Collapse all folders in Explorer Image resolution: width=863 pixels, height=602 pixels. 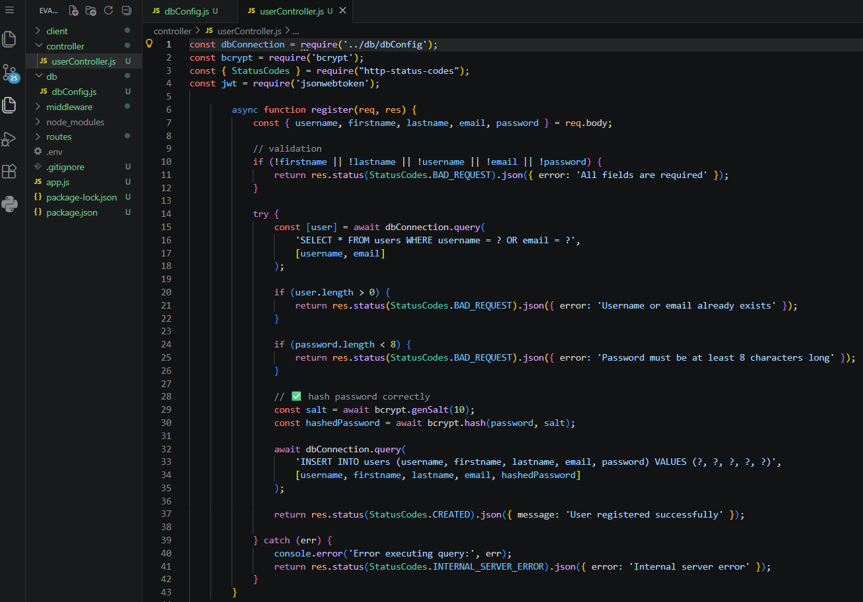coord(126,11)
